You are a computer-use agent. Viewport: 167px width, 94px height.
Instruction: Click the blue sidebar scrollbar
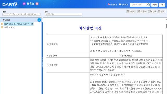(x=42, y=58)
